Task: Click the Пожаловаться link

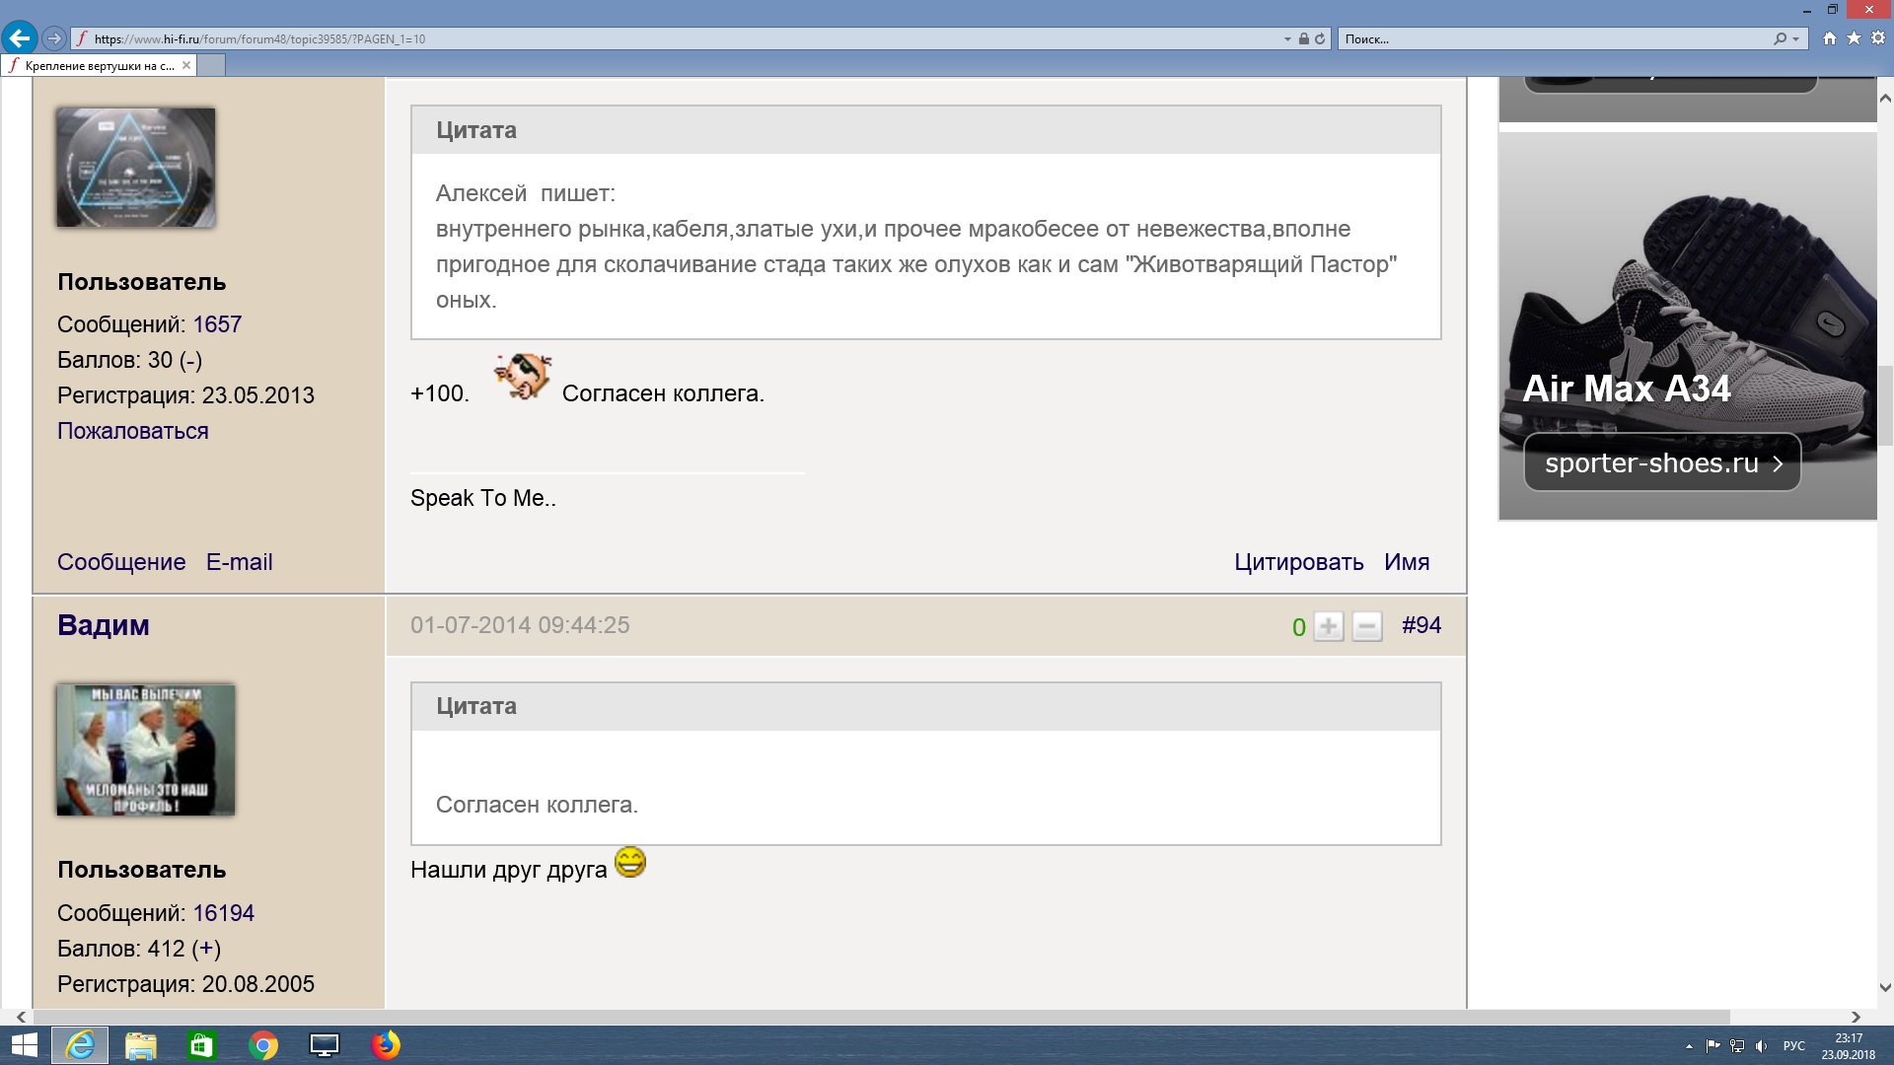Action: (x=132, y=431)
